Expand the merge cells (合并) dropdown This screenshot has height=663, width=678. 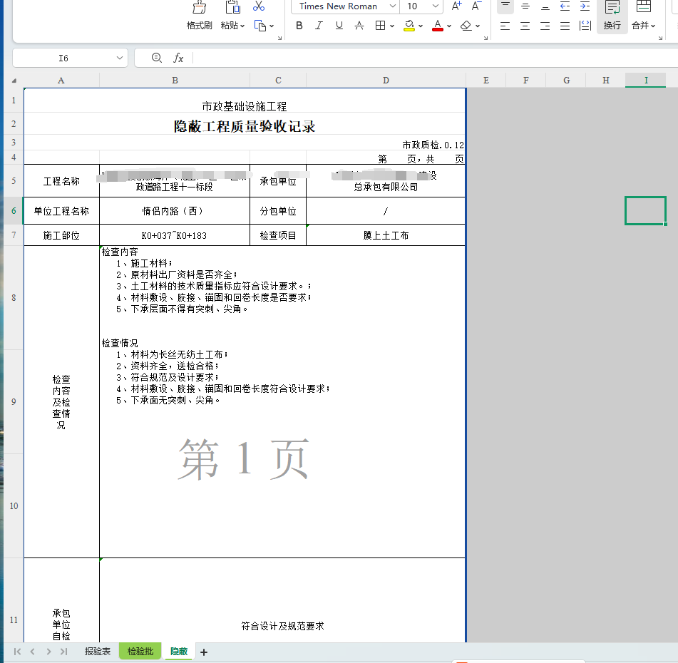(644, 26)
